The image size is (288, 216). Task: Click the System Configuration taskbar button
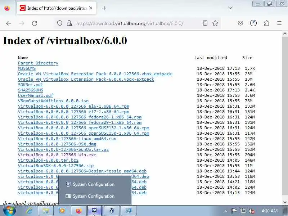(x=95, y=211)
